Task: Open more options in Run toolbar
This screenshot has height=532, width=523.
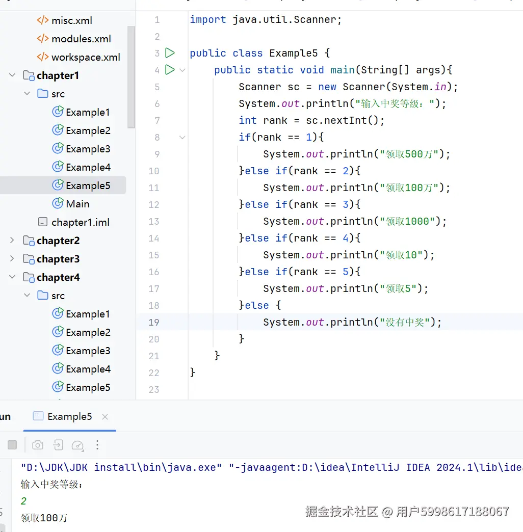Action: pyautogui.click(x=97, y=445)
